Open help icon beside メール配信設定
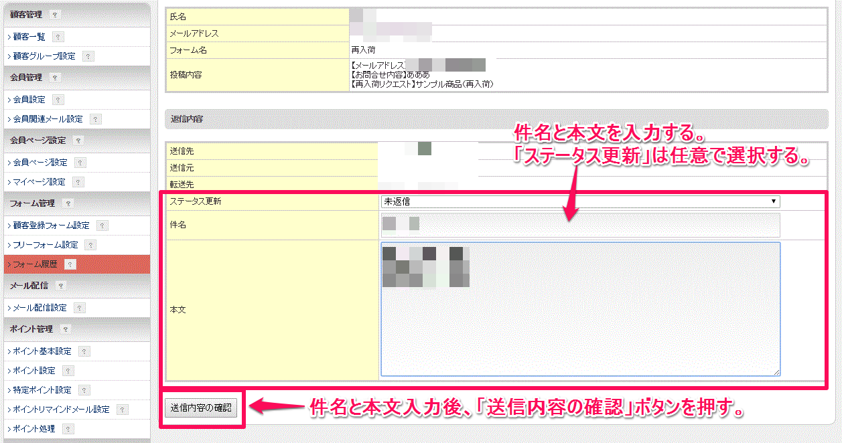The height and width of the screenshot is (443, 842). pos(80,308)
